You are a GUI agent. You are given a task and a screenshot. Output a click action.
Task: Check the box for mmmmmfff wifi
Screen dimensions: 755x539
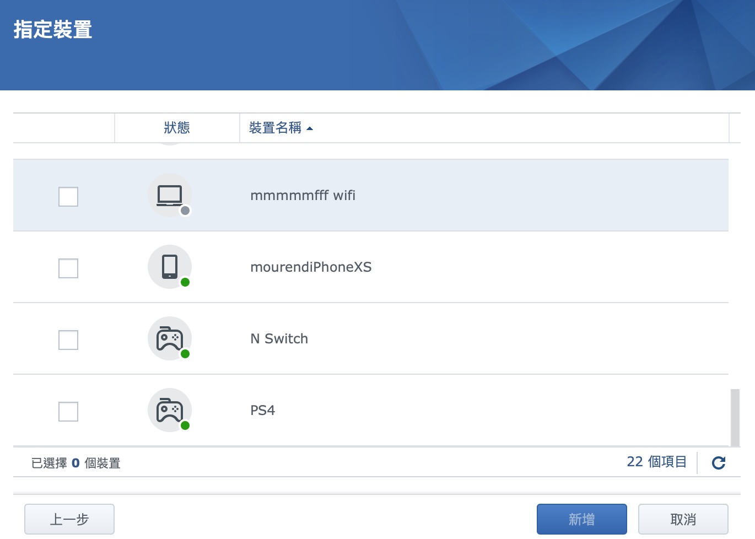68,197
